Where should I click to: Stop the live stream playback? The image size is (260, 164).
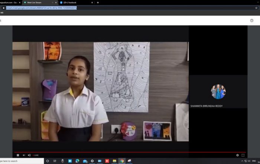(x=18, y=155)
